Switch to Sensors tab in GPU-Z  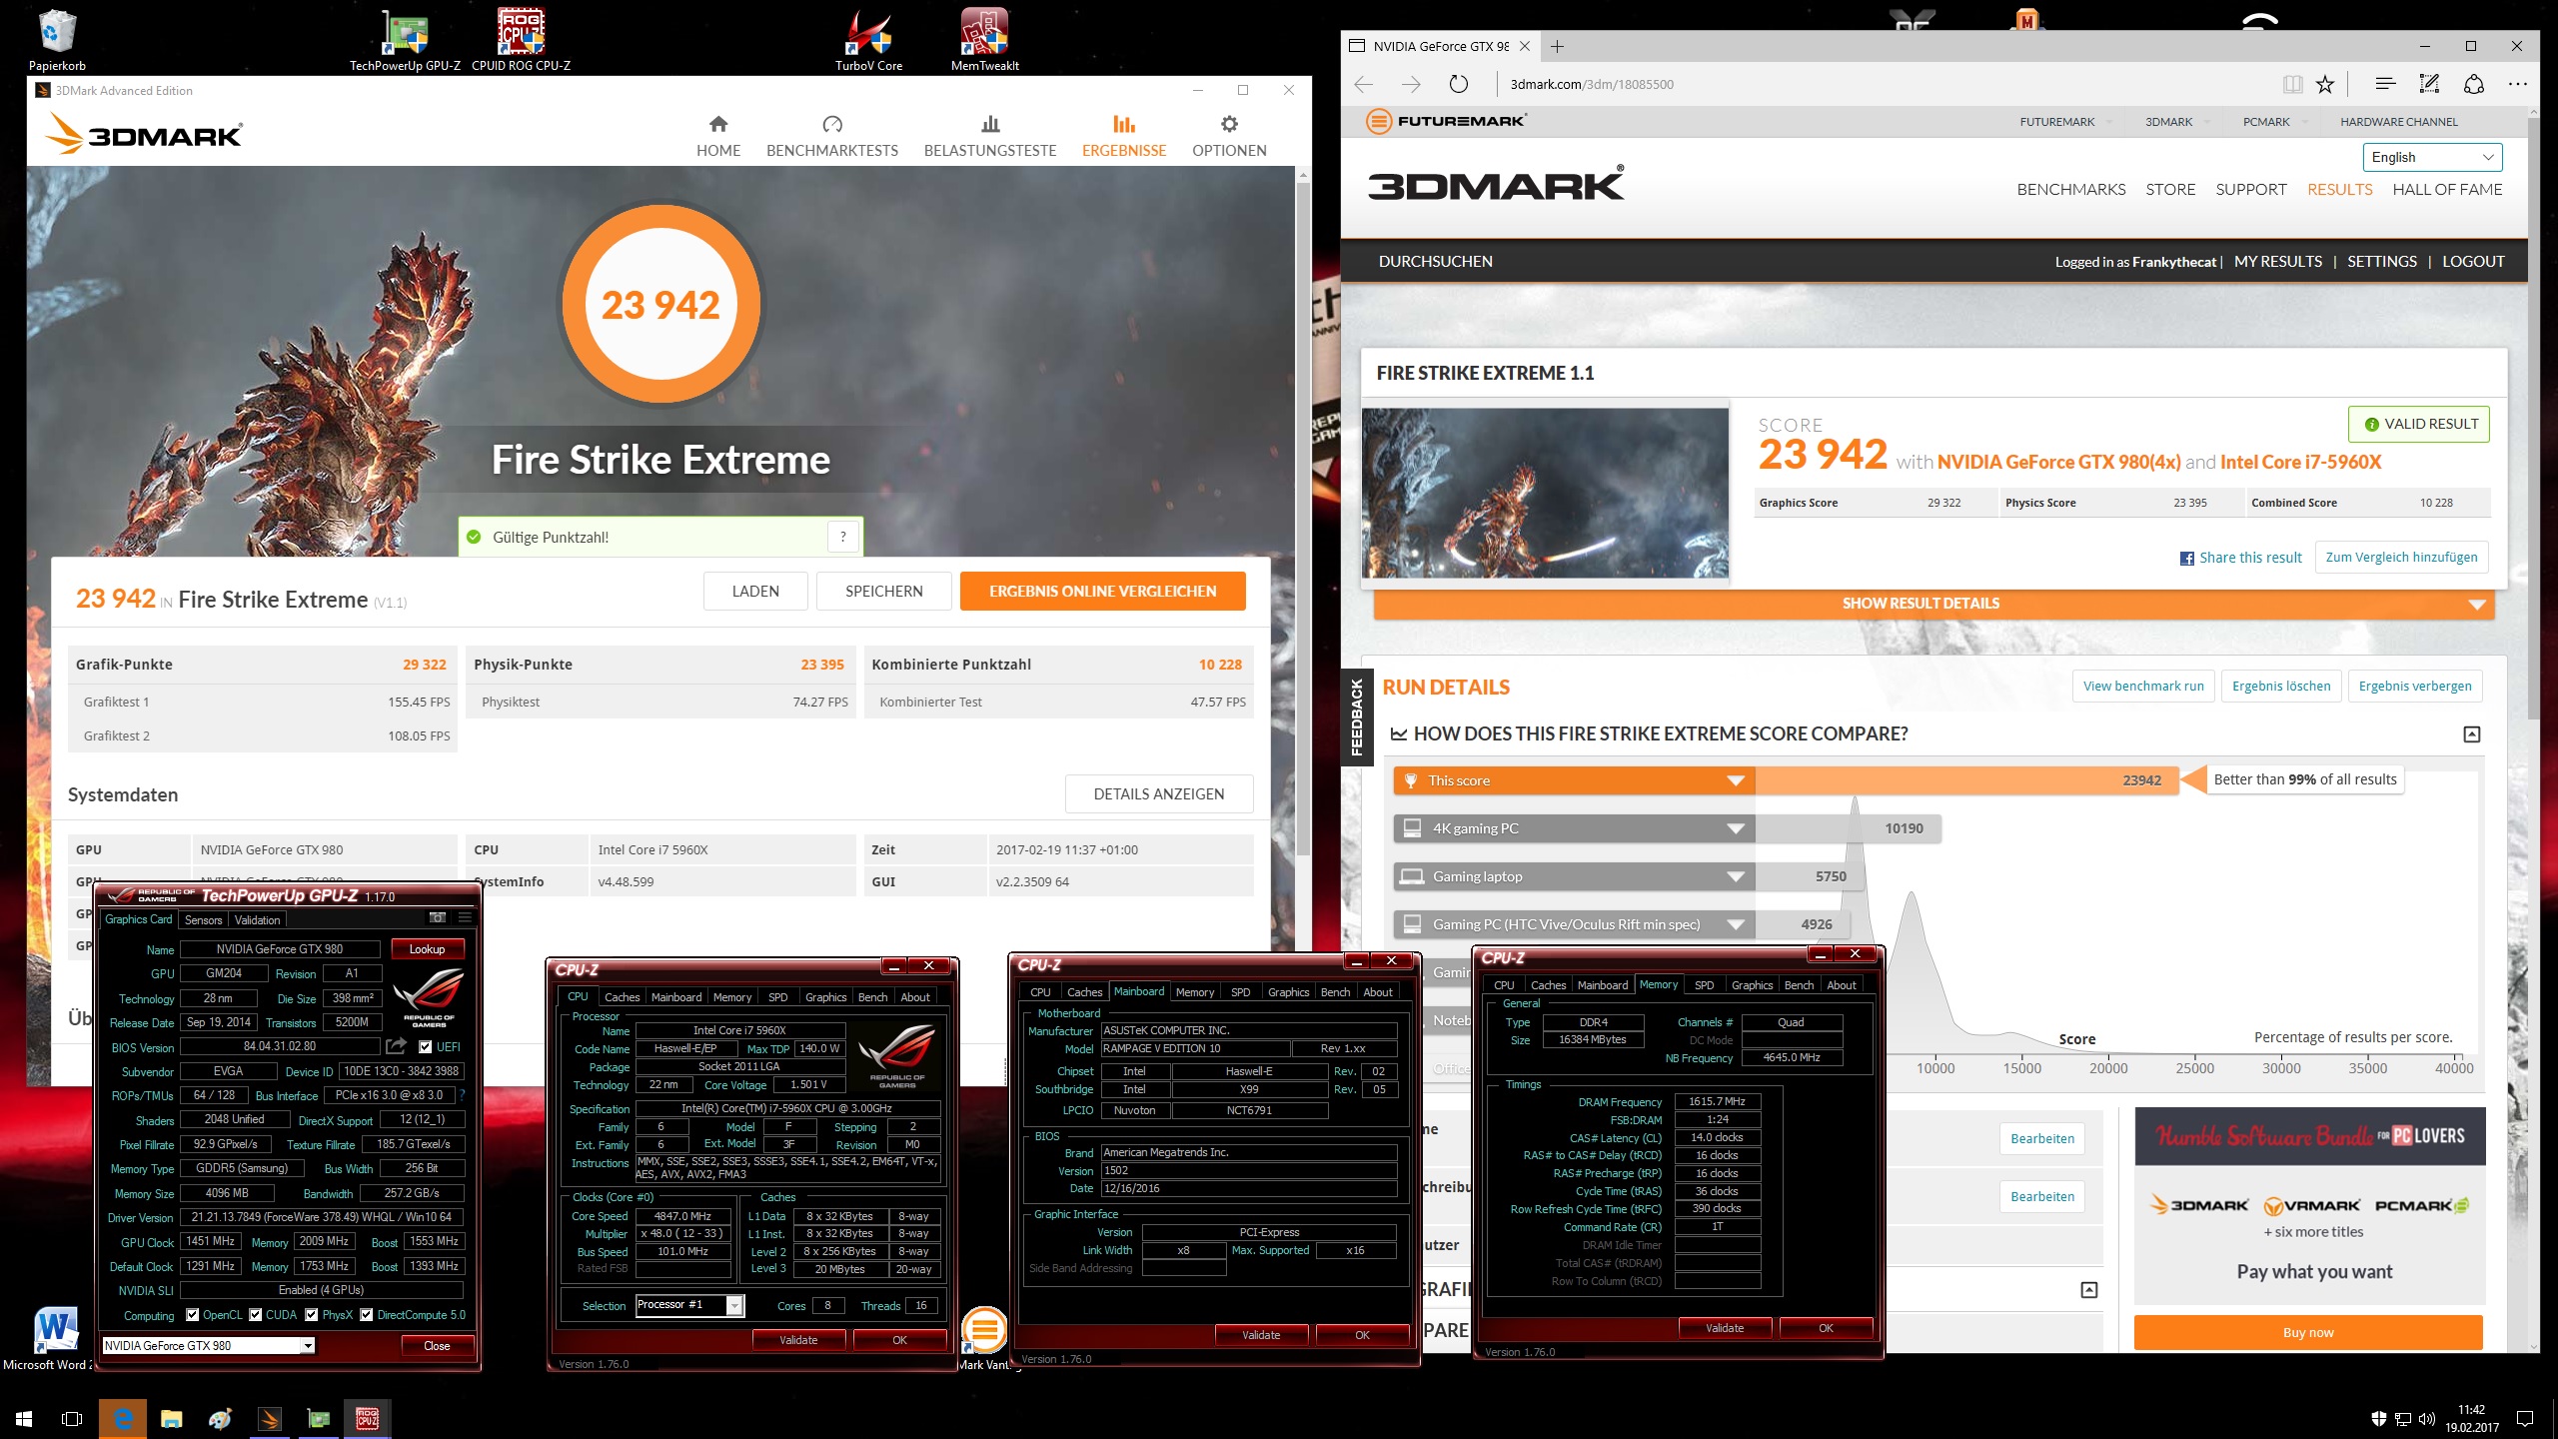(x=203, y=920)
